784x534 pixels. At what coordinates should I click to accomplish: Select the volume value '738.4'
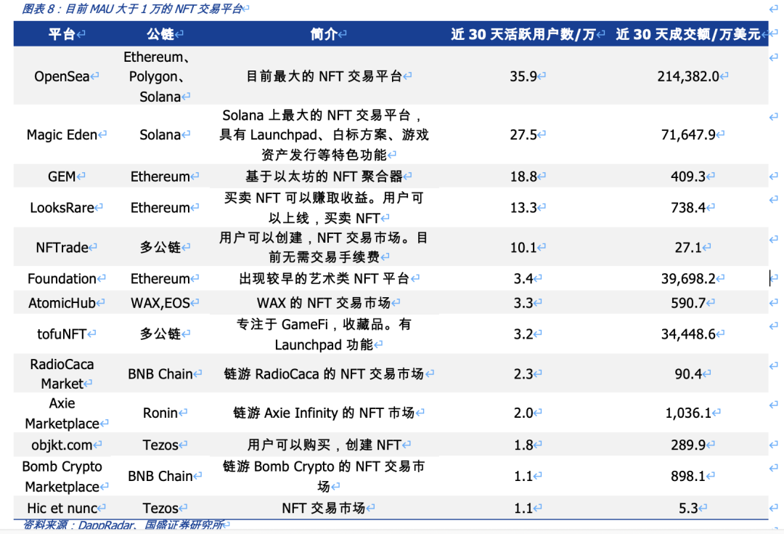pyautogui.click(x=688, y=208)
